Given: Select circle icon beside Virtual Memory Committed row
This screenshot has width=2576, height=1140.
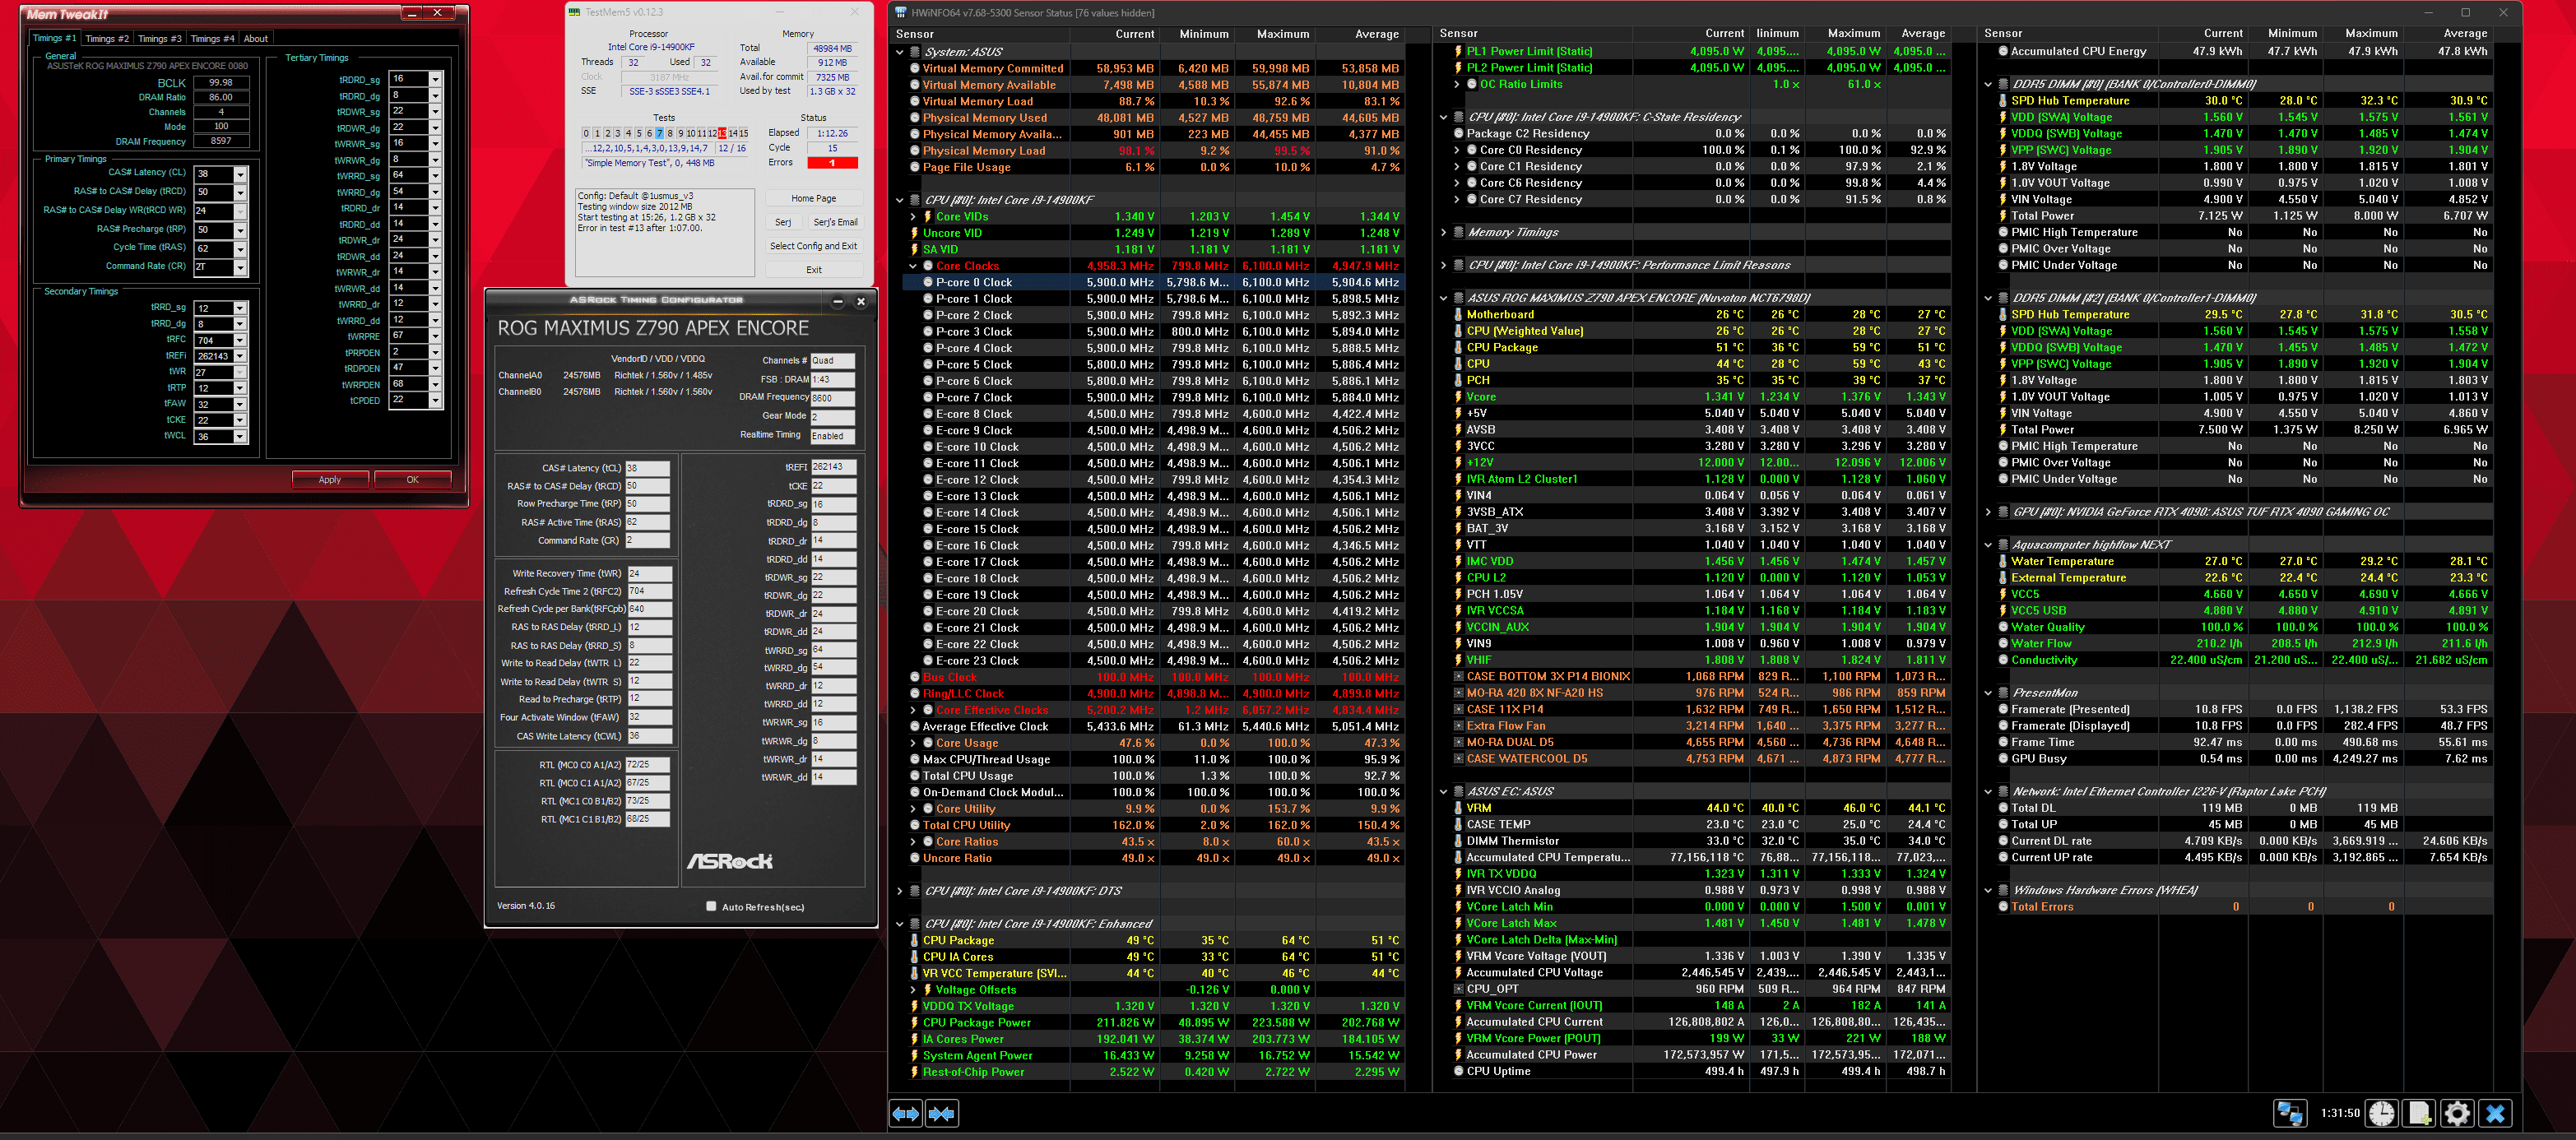Looking at the screenshot, I should 914,68.
